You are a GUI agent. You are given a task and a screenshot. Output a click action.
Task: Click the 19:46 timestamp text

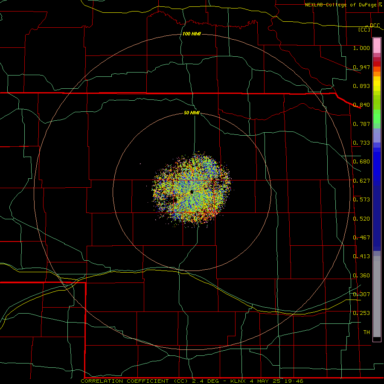click(294, 381)
